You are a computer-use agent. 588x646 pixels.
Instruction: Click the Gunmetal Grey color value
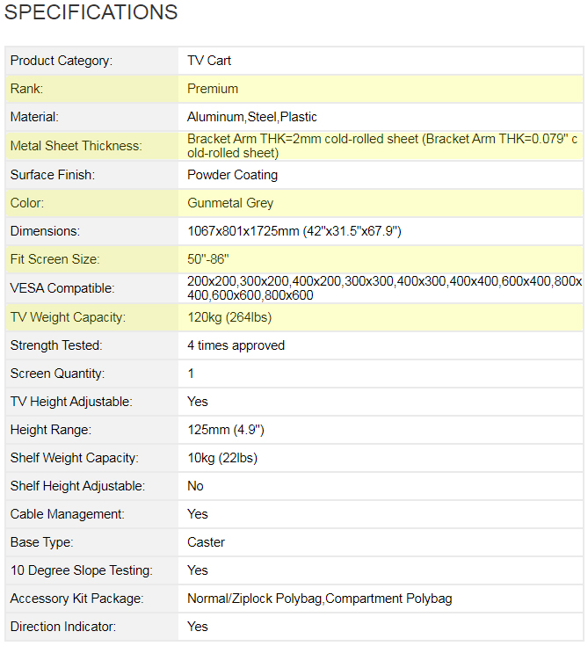tap(230, 203)
